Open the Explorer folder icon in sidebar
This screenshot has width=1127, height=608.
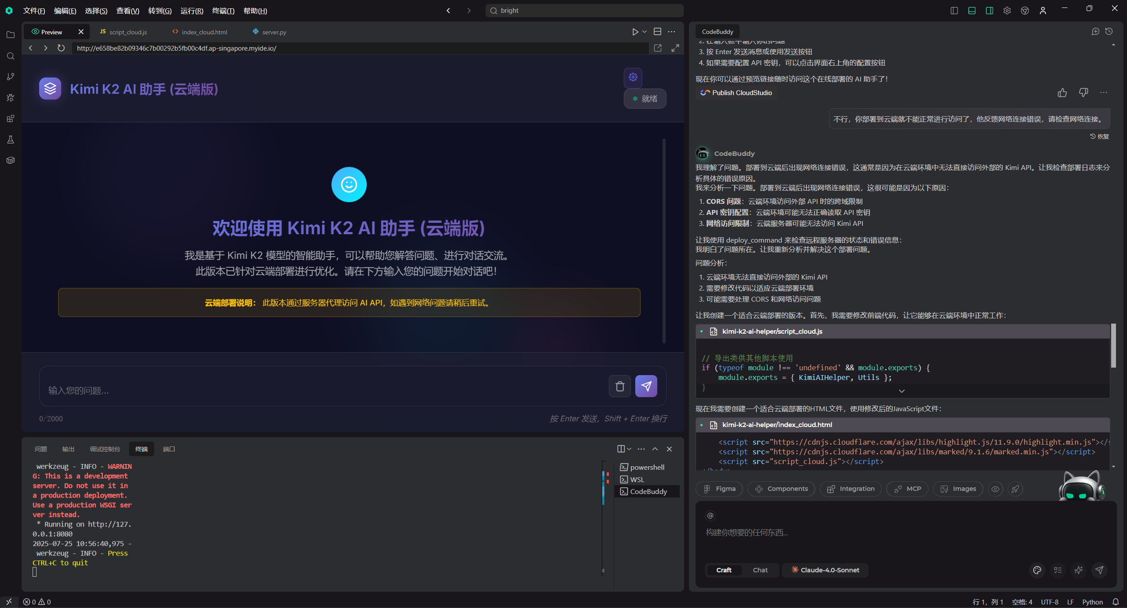[x=11, y=35]
